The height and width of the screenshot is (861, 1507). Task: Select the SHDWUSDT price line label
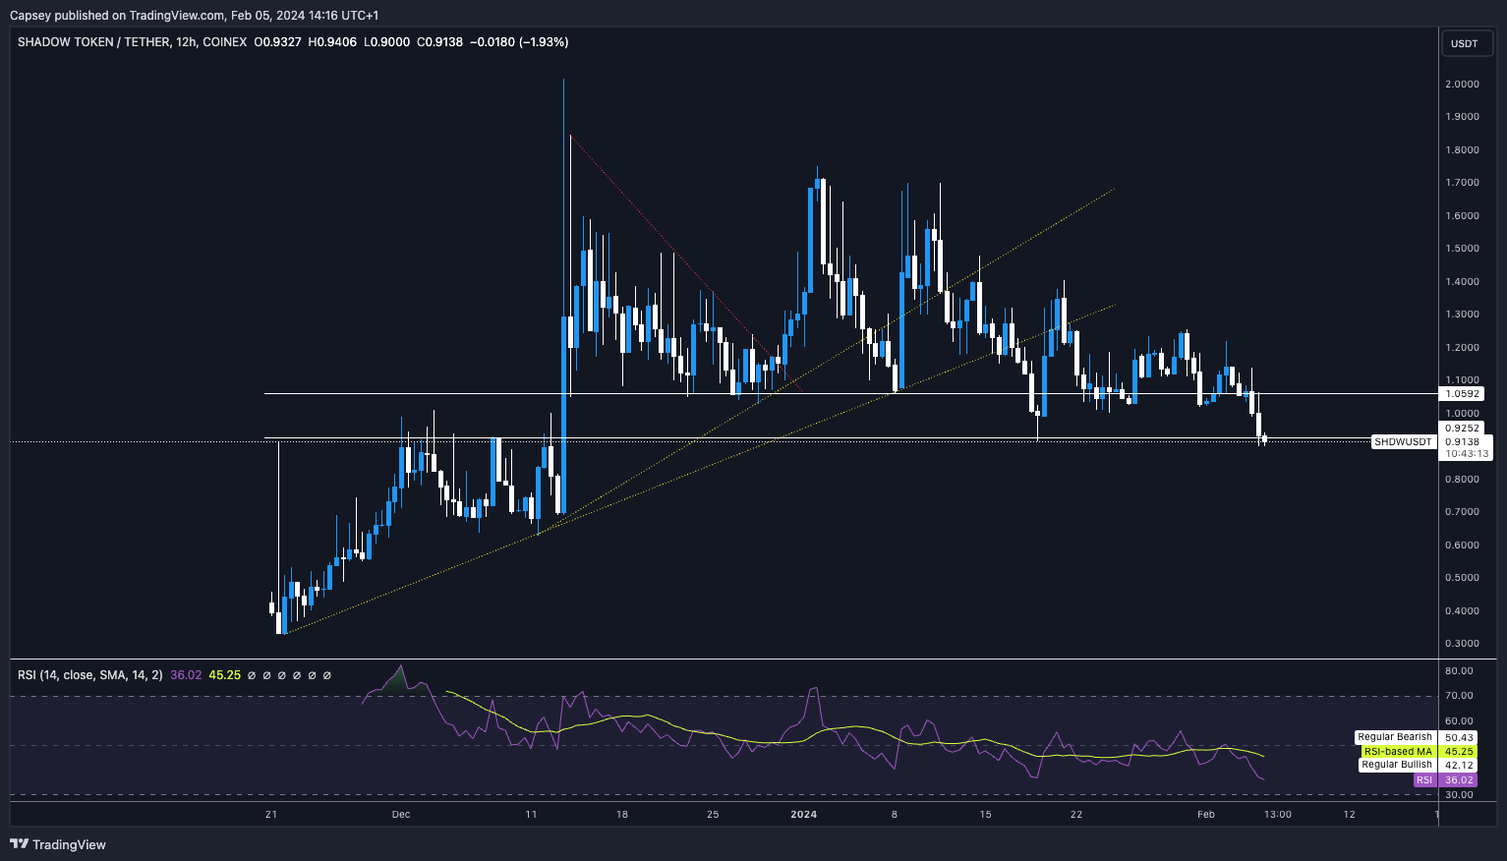coord(1403,442)
